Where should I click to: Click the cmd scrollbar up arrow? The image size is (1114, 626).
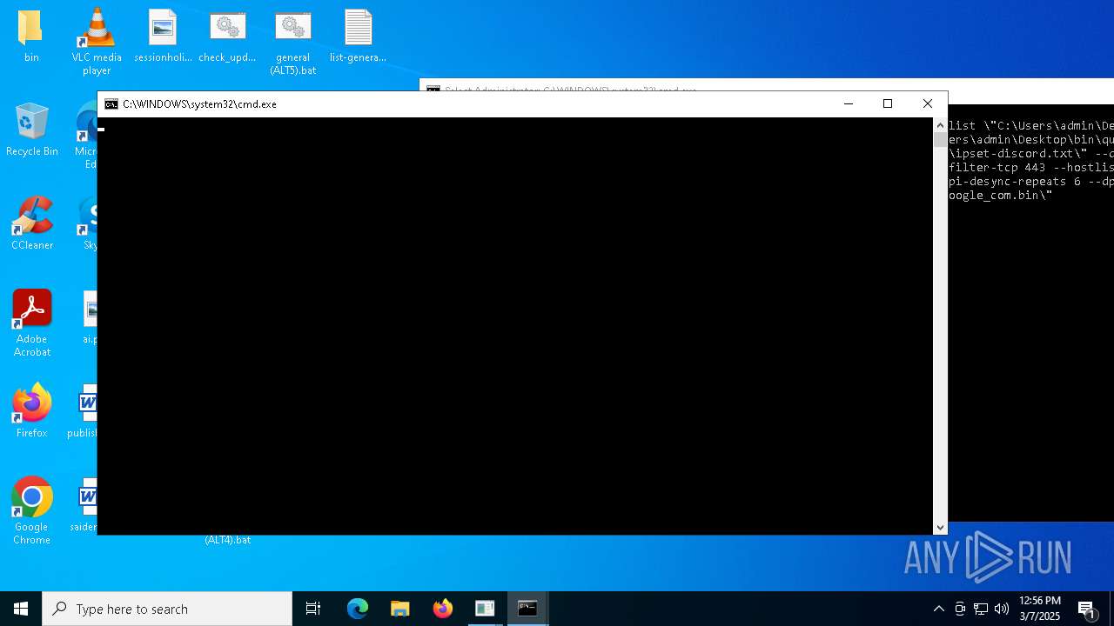click(x=940, y=125)
